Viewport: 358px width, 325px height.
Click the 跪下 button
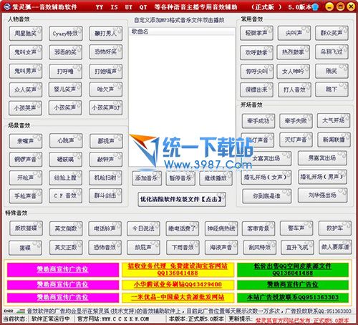[332, 89]
